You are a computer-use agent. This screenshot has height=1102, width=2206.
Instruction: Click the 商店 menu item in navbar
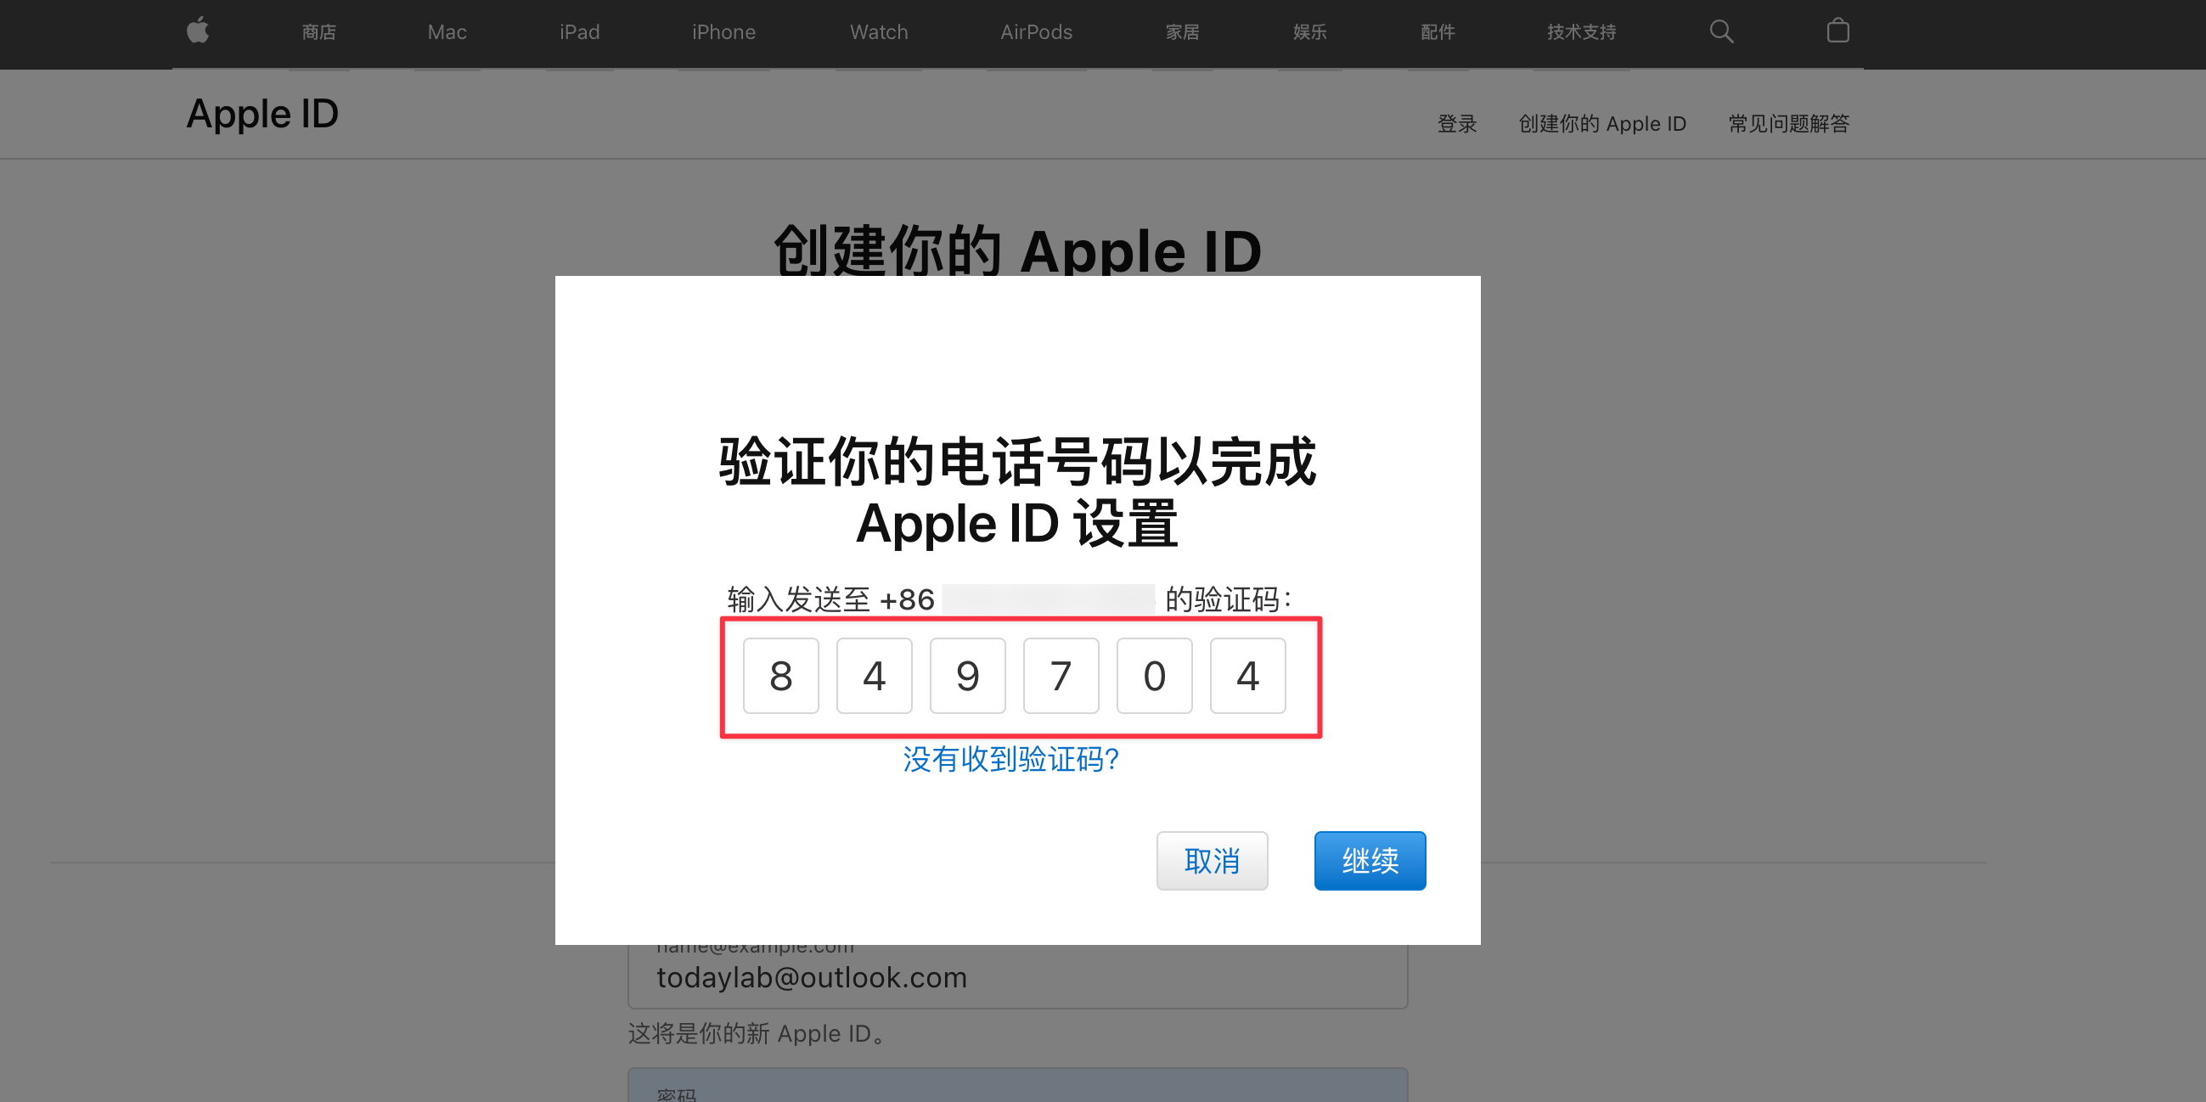coord(319,32)
